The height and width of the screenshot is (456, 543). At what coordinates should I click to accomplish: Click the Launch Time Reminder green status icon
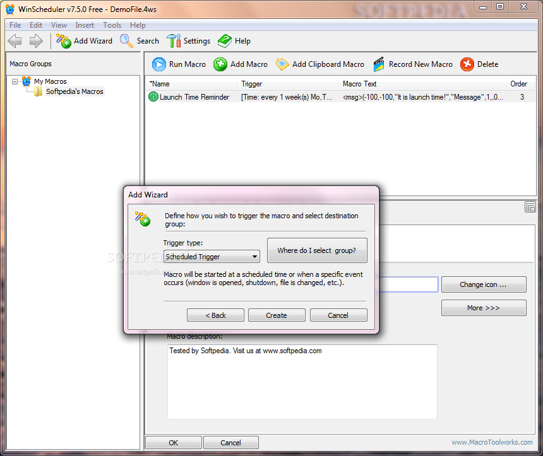pyautogui.click(x=153, y=97)
